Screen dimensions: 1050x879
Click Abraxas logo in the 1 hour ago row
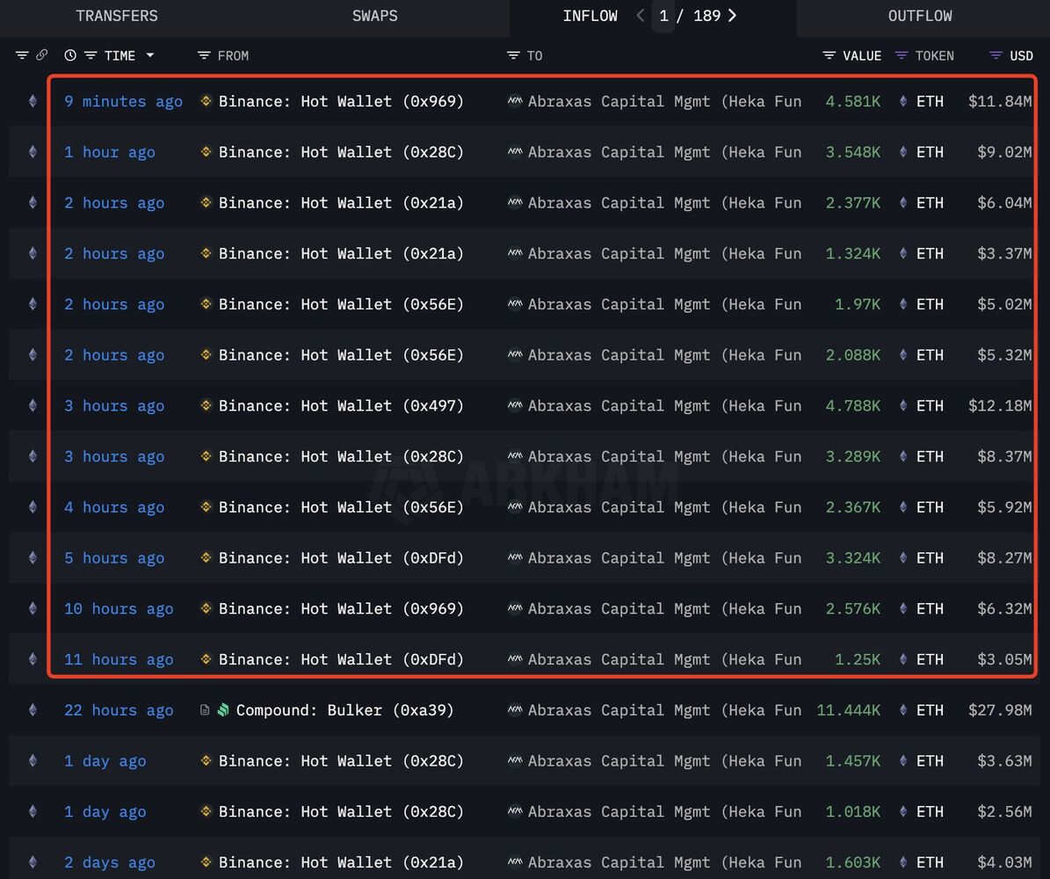coord(515,151)
